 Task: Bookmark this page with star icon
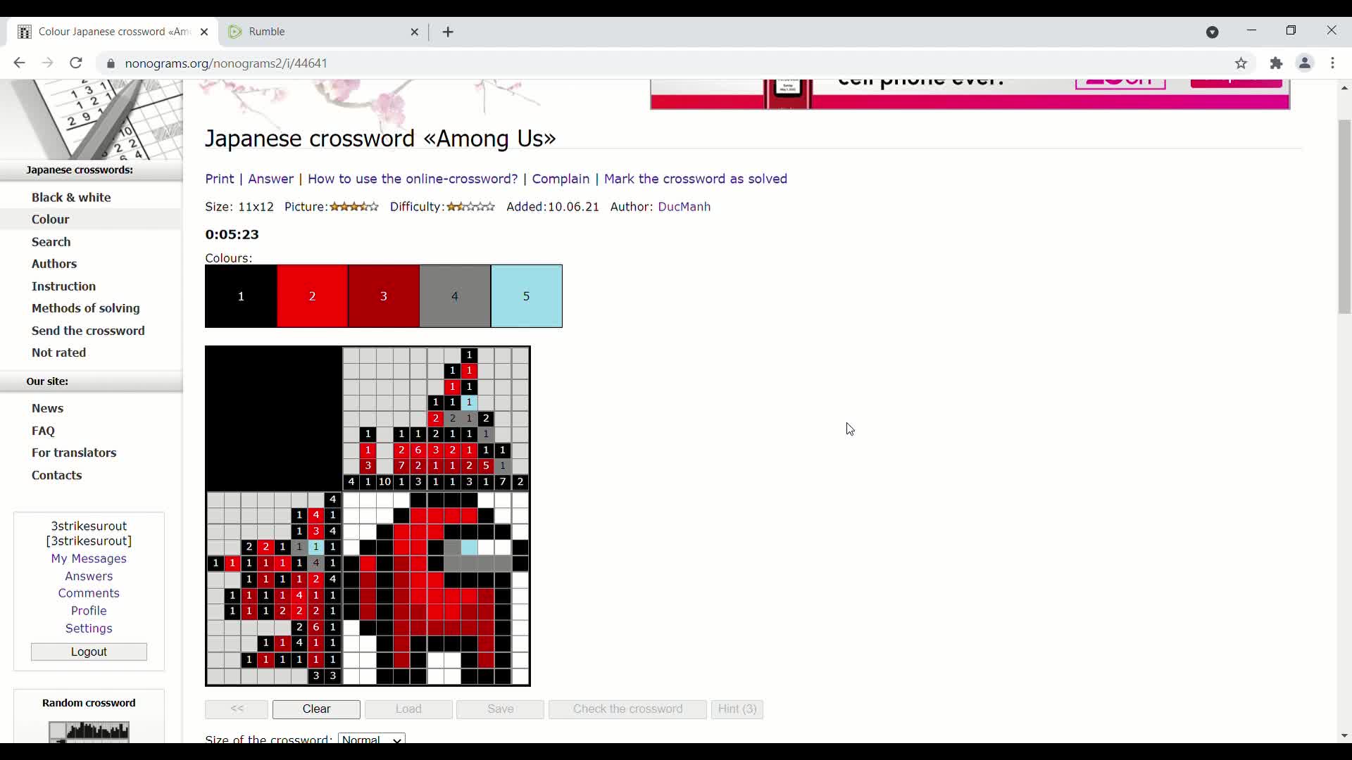(x=1241, y=63)
